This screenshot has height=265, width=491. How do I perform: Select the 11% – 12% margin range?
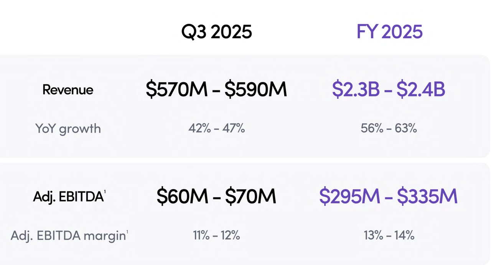pos(216,235)
